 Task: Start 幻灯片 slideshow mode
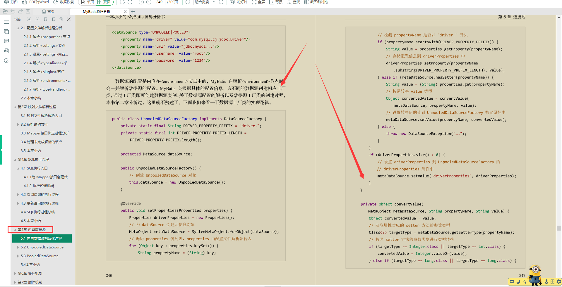pyautogui.click(x=239, y=2)
